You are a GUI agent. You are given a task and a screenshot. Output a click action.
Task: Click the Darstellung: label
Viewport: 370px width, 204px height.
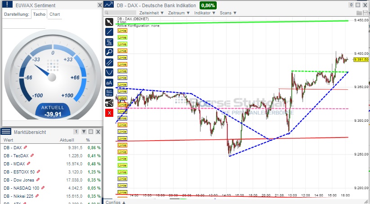17,14
